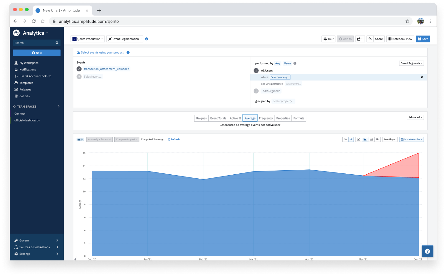Open browser three-dot menu
Viewport: 446px width, 276px height.
coord(430,21)
